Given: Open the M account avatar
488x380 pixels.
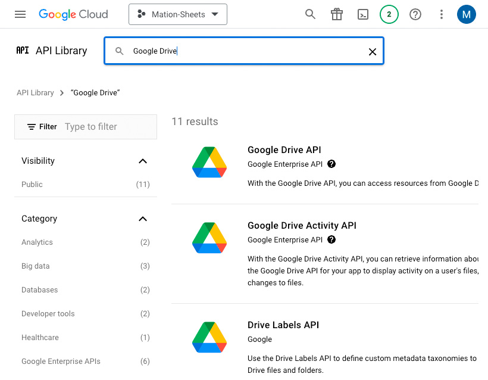Looking at the screenshot, I should (x=466, y=14).
